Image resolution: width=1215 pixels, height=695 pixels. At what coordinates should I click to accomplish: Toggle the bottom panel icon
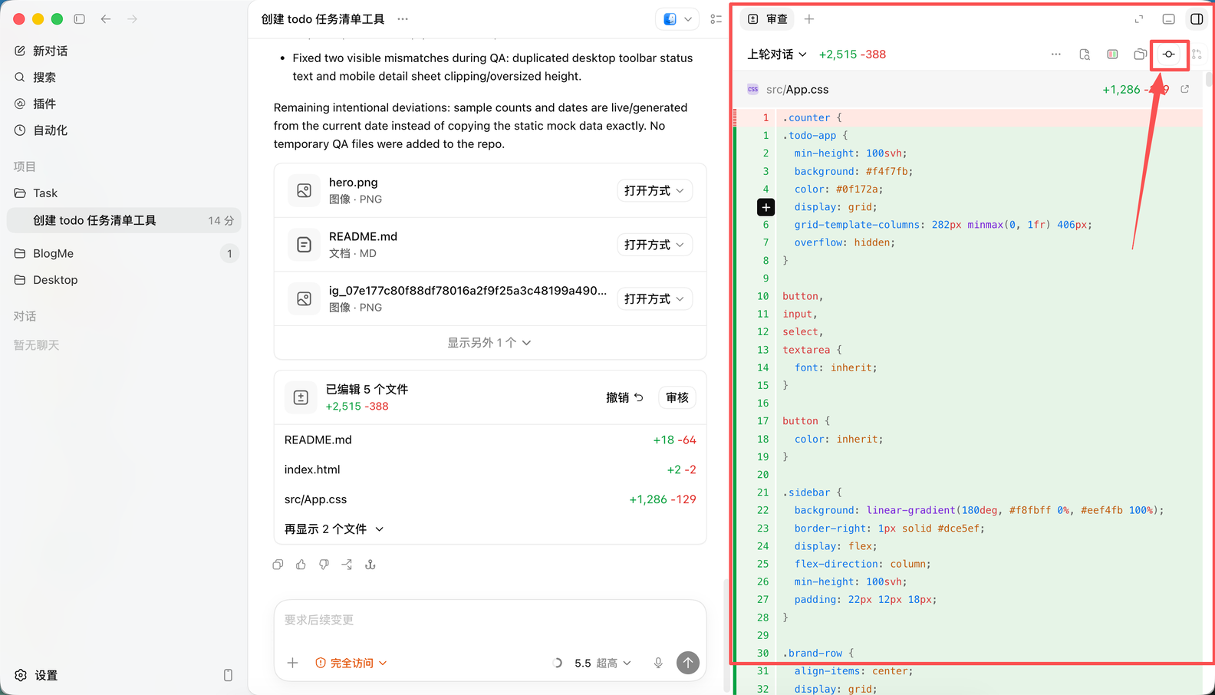tap(1168, 19)
